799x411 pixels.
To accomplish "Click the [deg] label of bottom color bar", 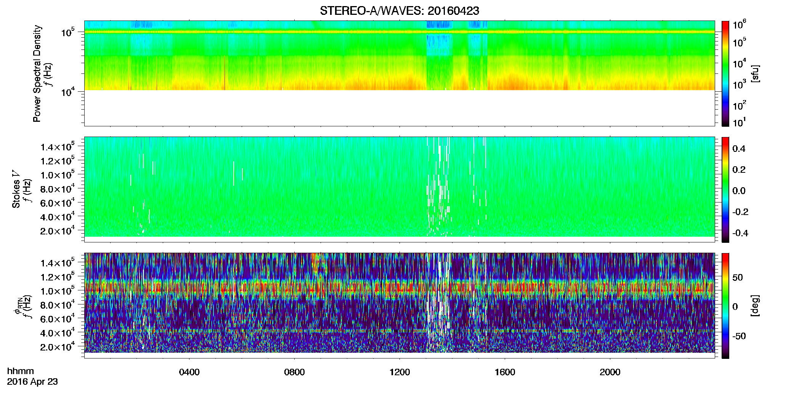I will tap(755, 306).
